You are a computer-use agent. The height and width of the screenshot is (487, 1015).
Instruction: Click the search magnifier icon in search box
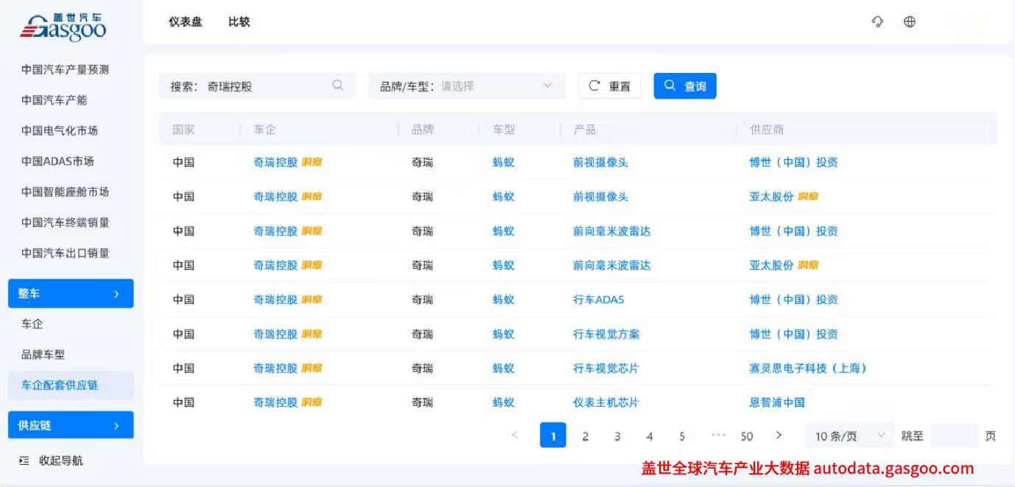[338, 85]
